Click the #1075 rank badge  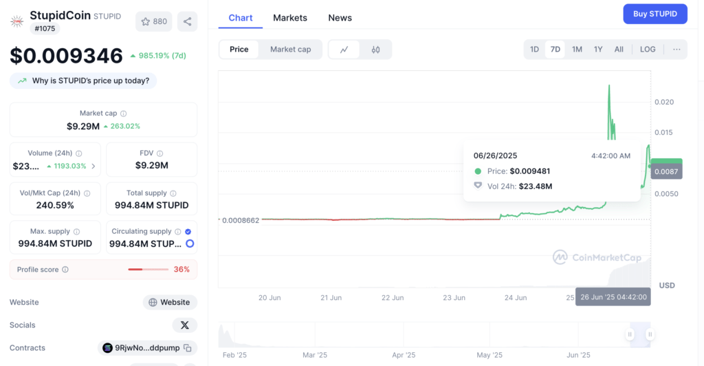[45, 29]
